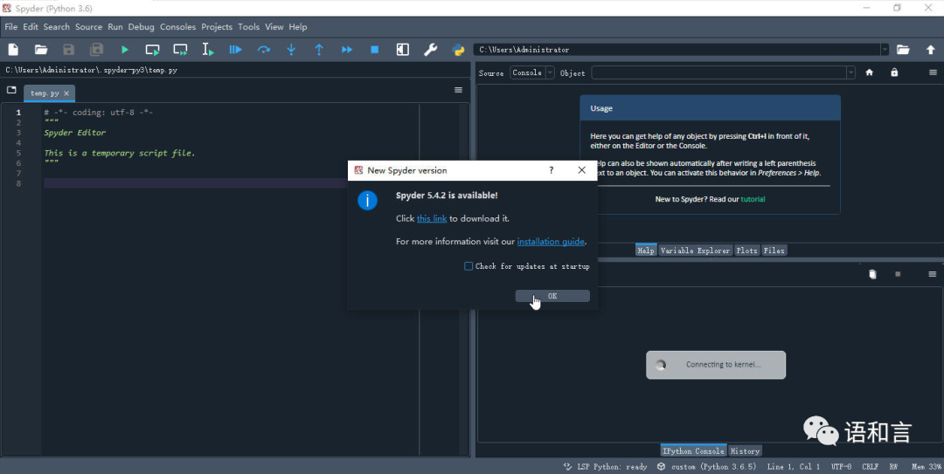944x474 pixels.
Task: Close the temp.py editor tab
Action: [66, 93]
